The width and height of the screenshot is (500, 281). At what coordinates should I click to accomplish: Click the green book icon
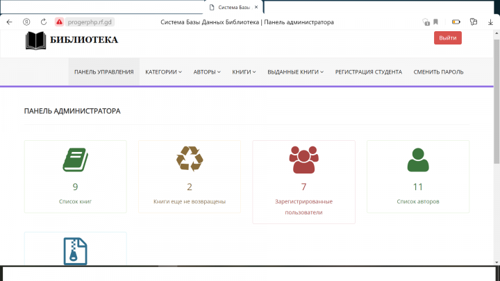[x=75, y=160]
